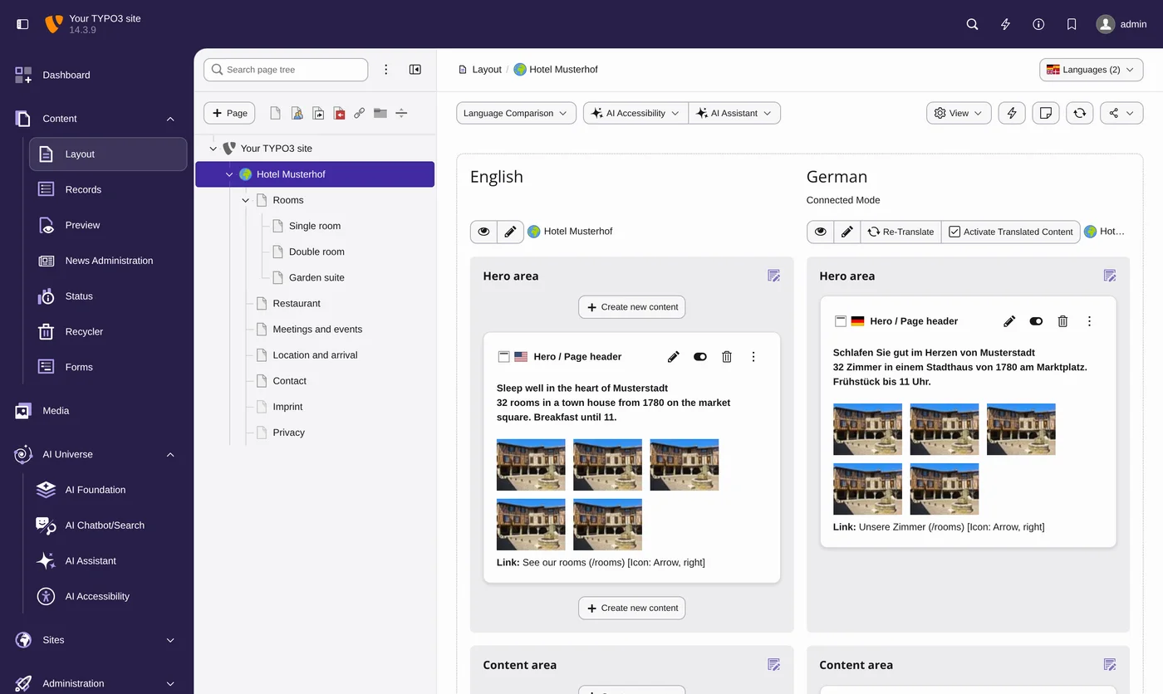Toggle visibility of German Hero element
1163x694 pixels.
pyautogui.click(x=1036, y=321)
